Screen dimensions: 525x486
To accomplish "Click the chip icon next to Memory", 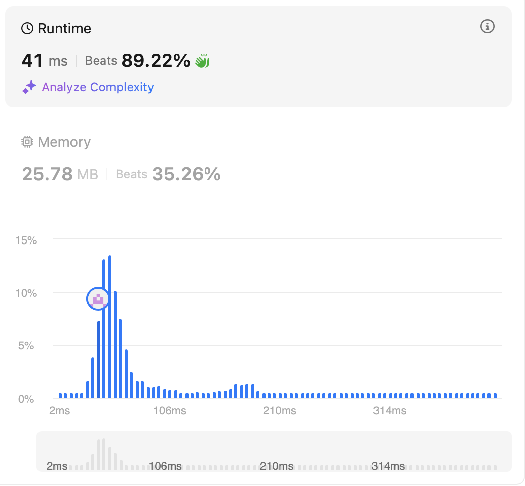I will click(x=27, y=142).
